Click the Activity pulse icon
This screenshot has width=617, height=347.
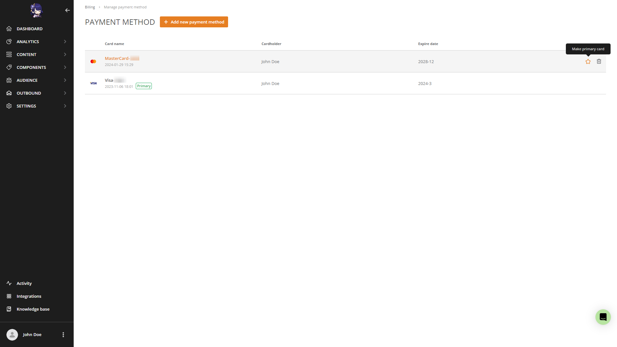click(x=9, y=283)
